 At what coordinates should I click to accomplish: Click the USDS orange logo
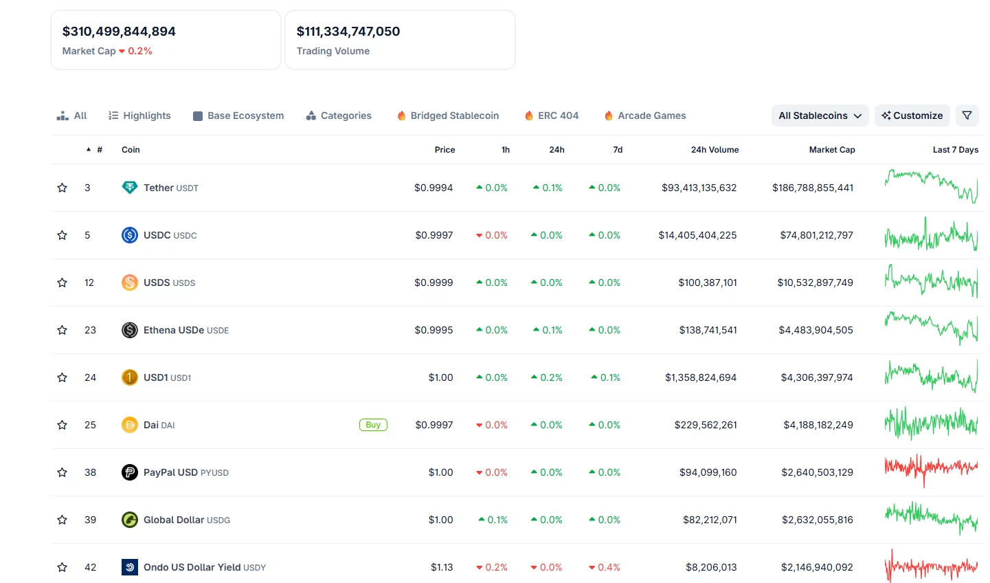[x=130, y=283]
